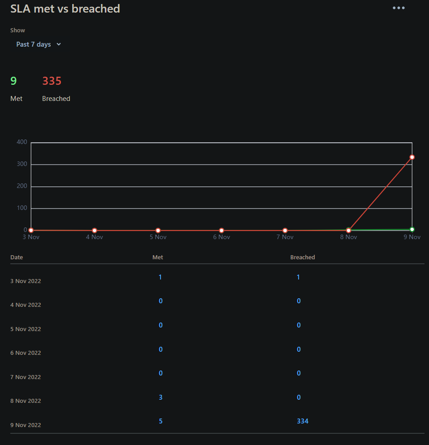
Task: Expand the Show time range selector
Action: pos(38,44)
